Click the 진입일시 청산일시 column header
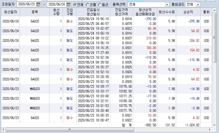The height and width of the screenshot is (133, 219). pos(93,12)
